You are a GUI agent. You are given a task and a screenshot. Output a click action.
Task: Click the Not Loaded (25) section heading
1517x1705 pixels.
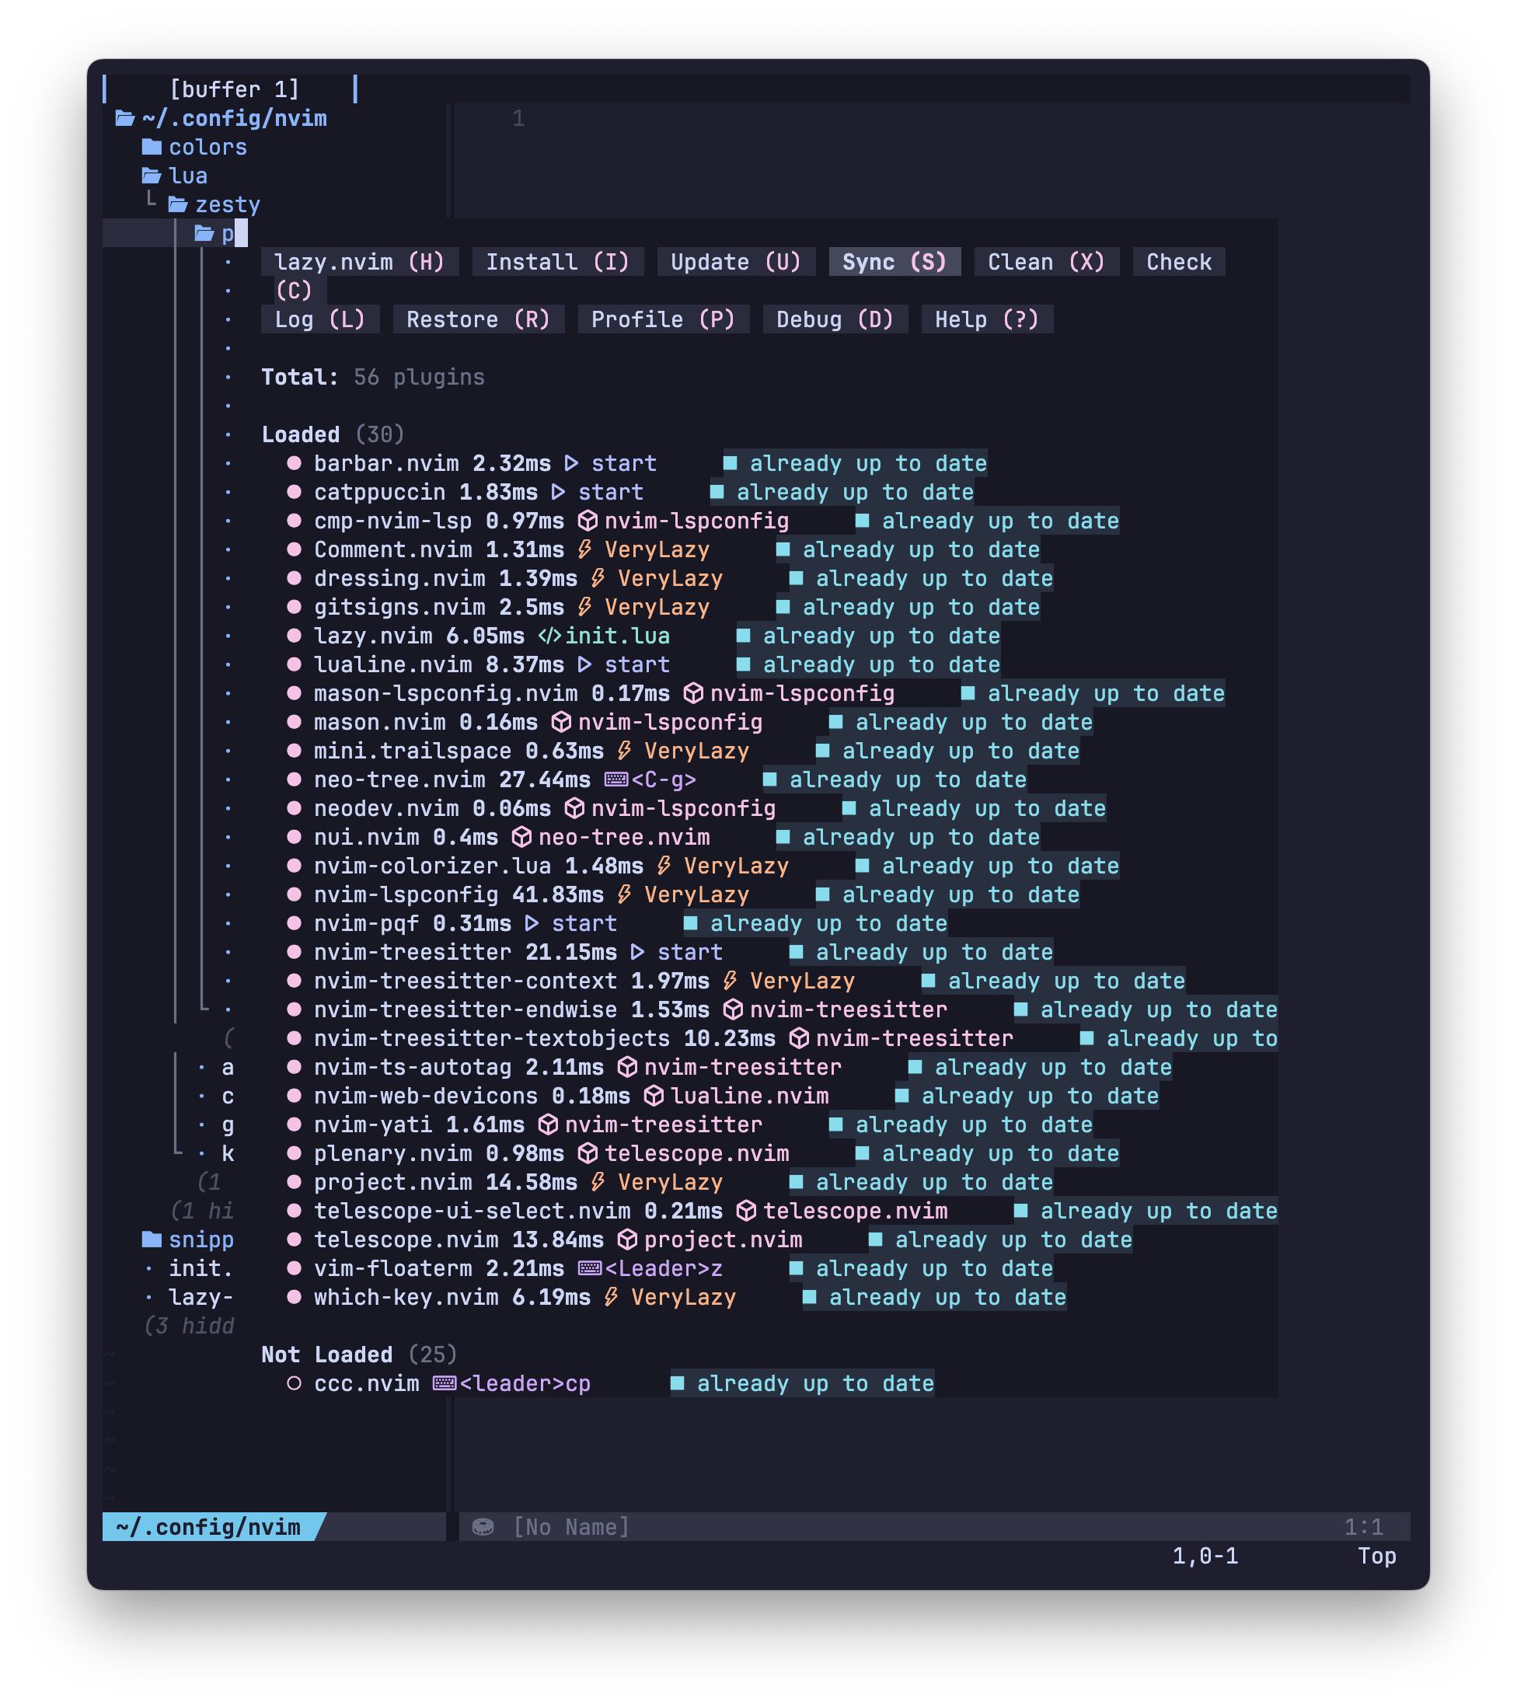[360, 1355]
